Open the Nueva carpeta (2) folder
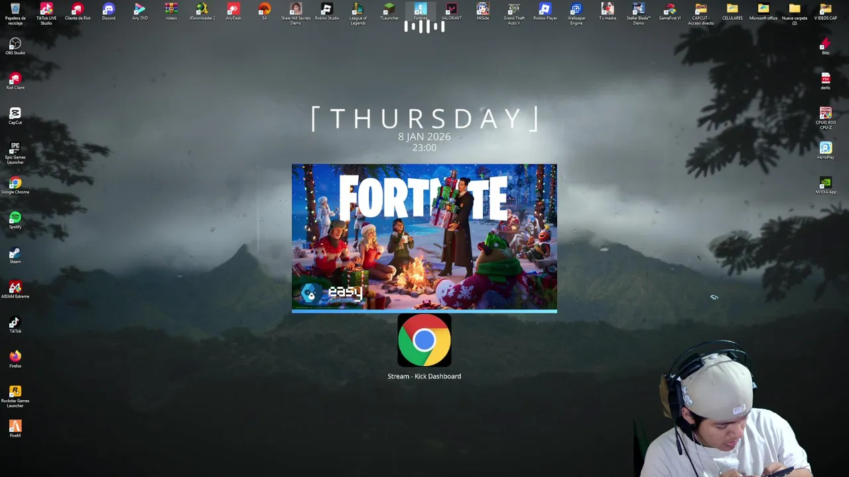The width and height of the screenshot is (849, 477). click(x=795, y=13)
